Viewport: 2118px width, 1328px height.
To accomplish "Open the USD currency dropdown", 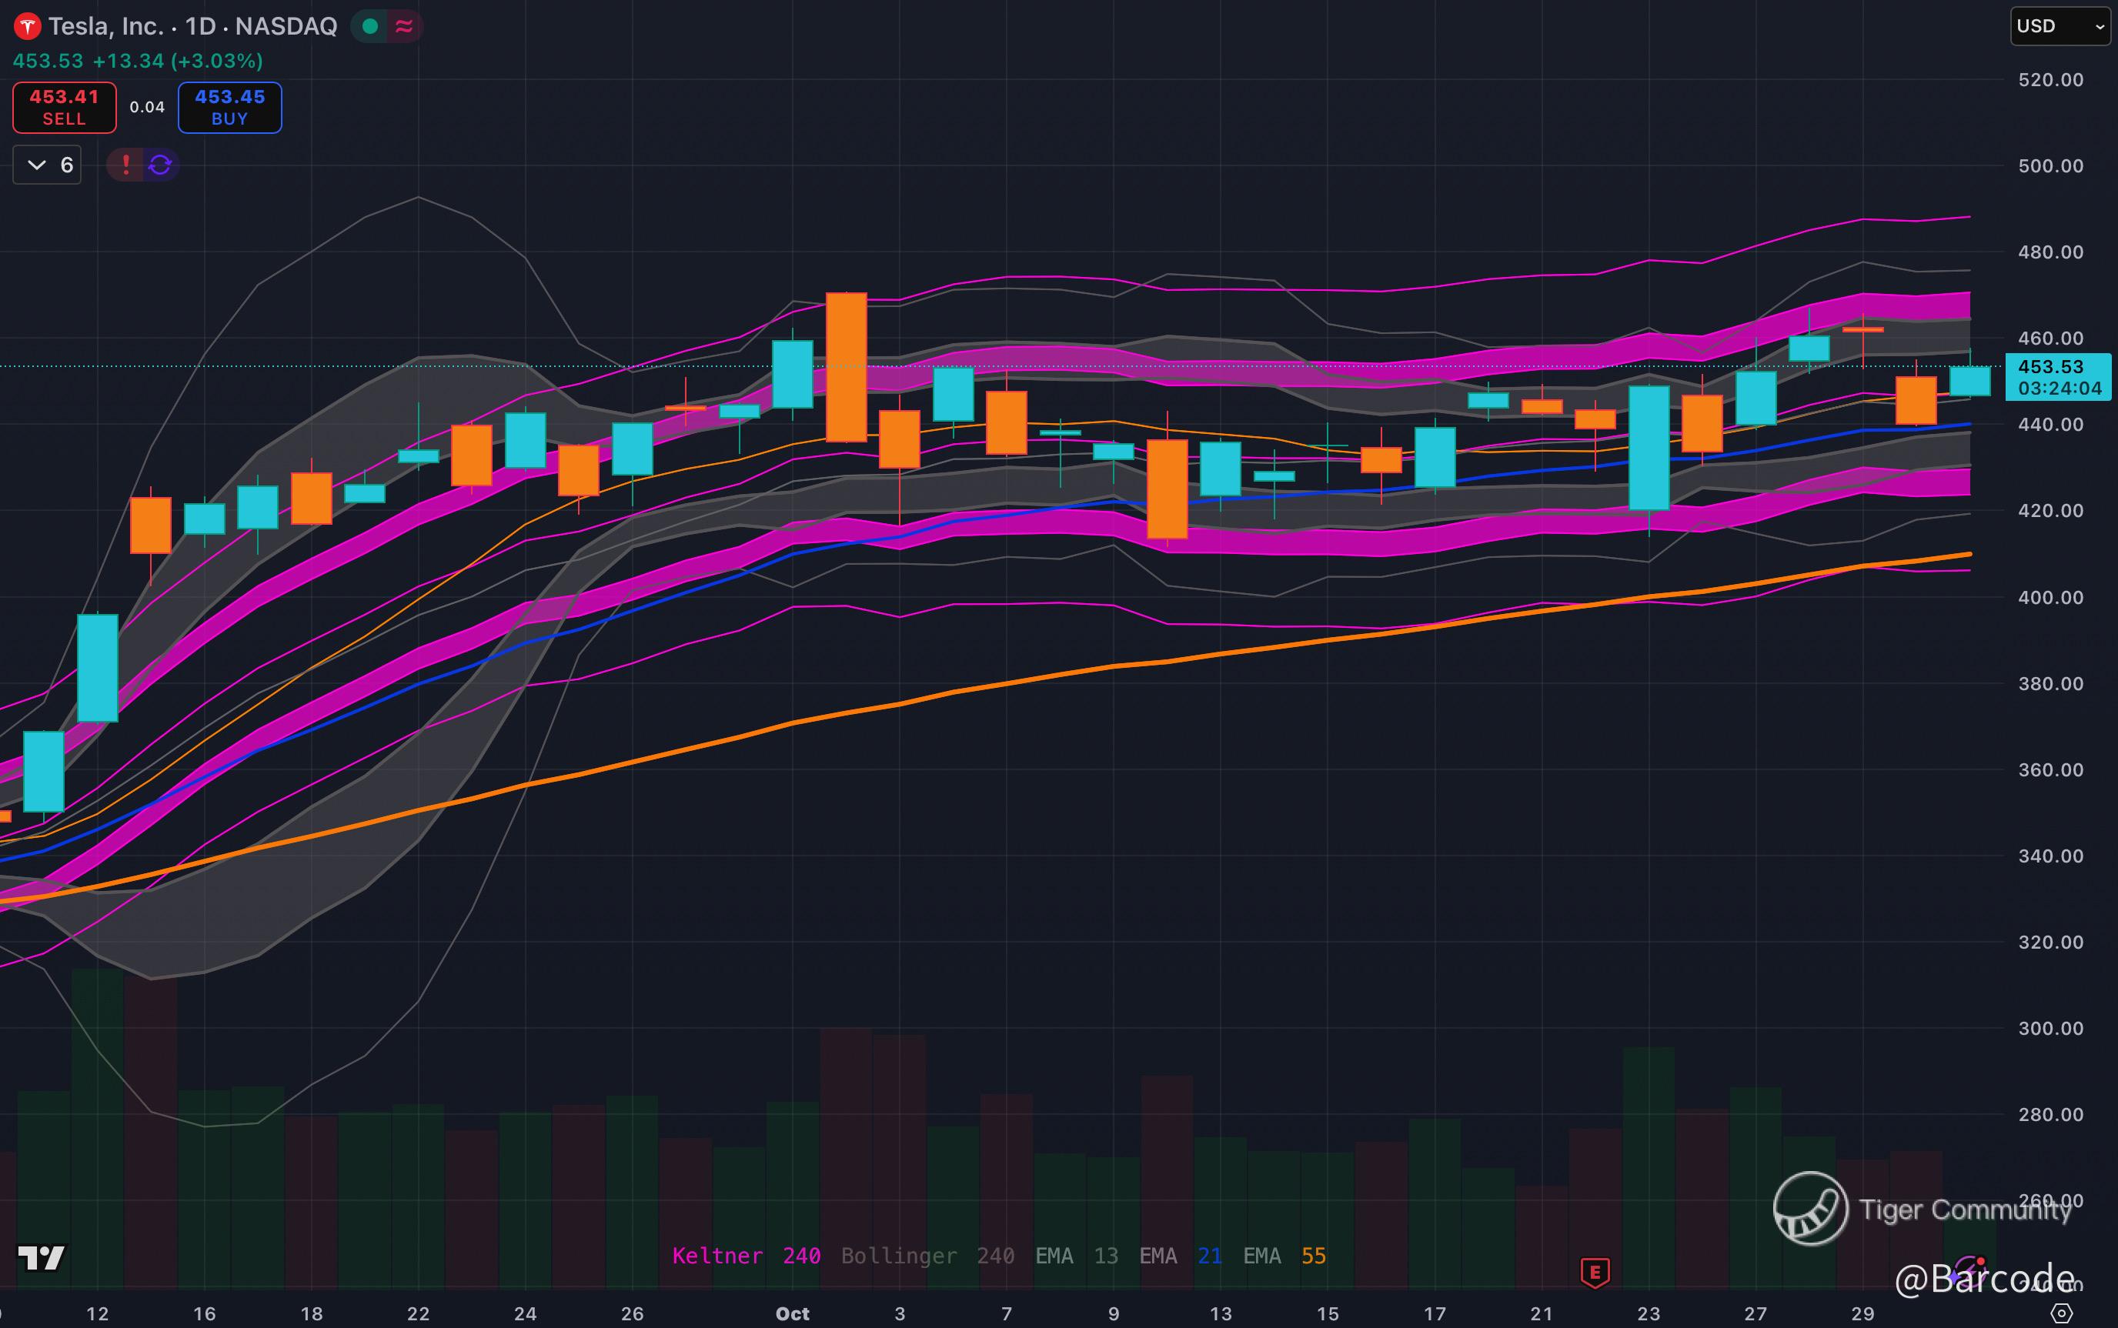I will click(x=2060, y=26).
